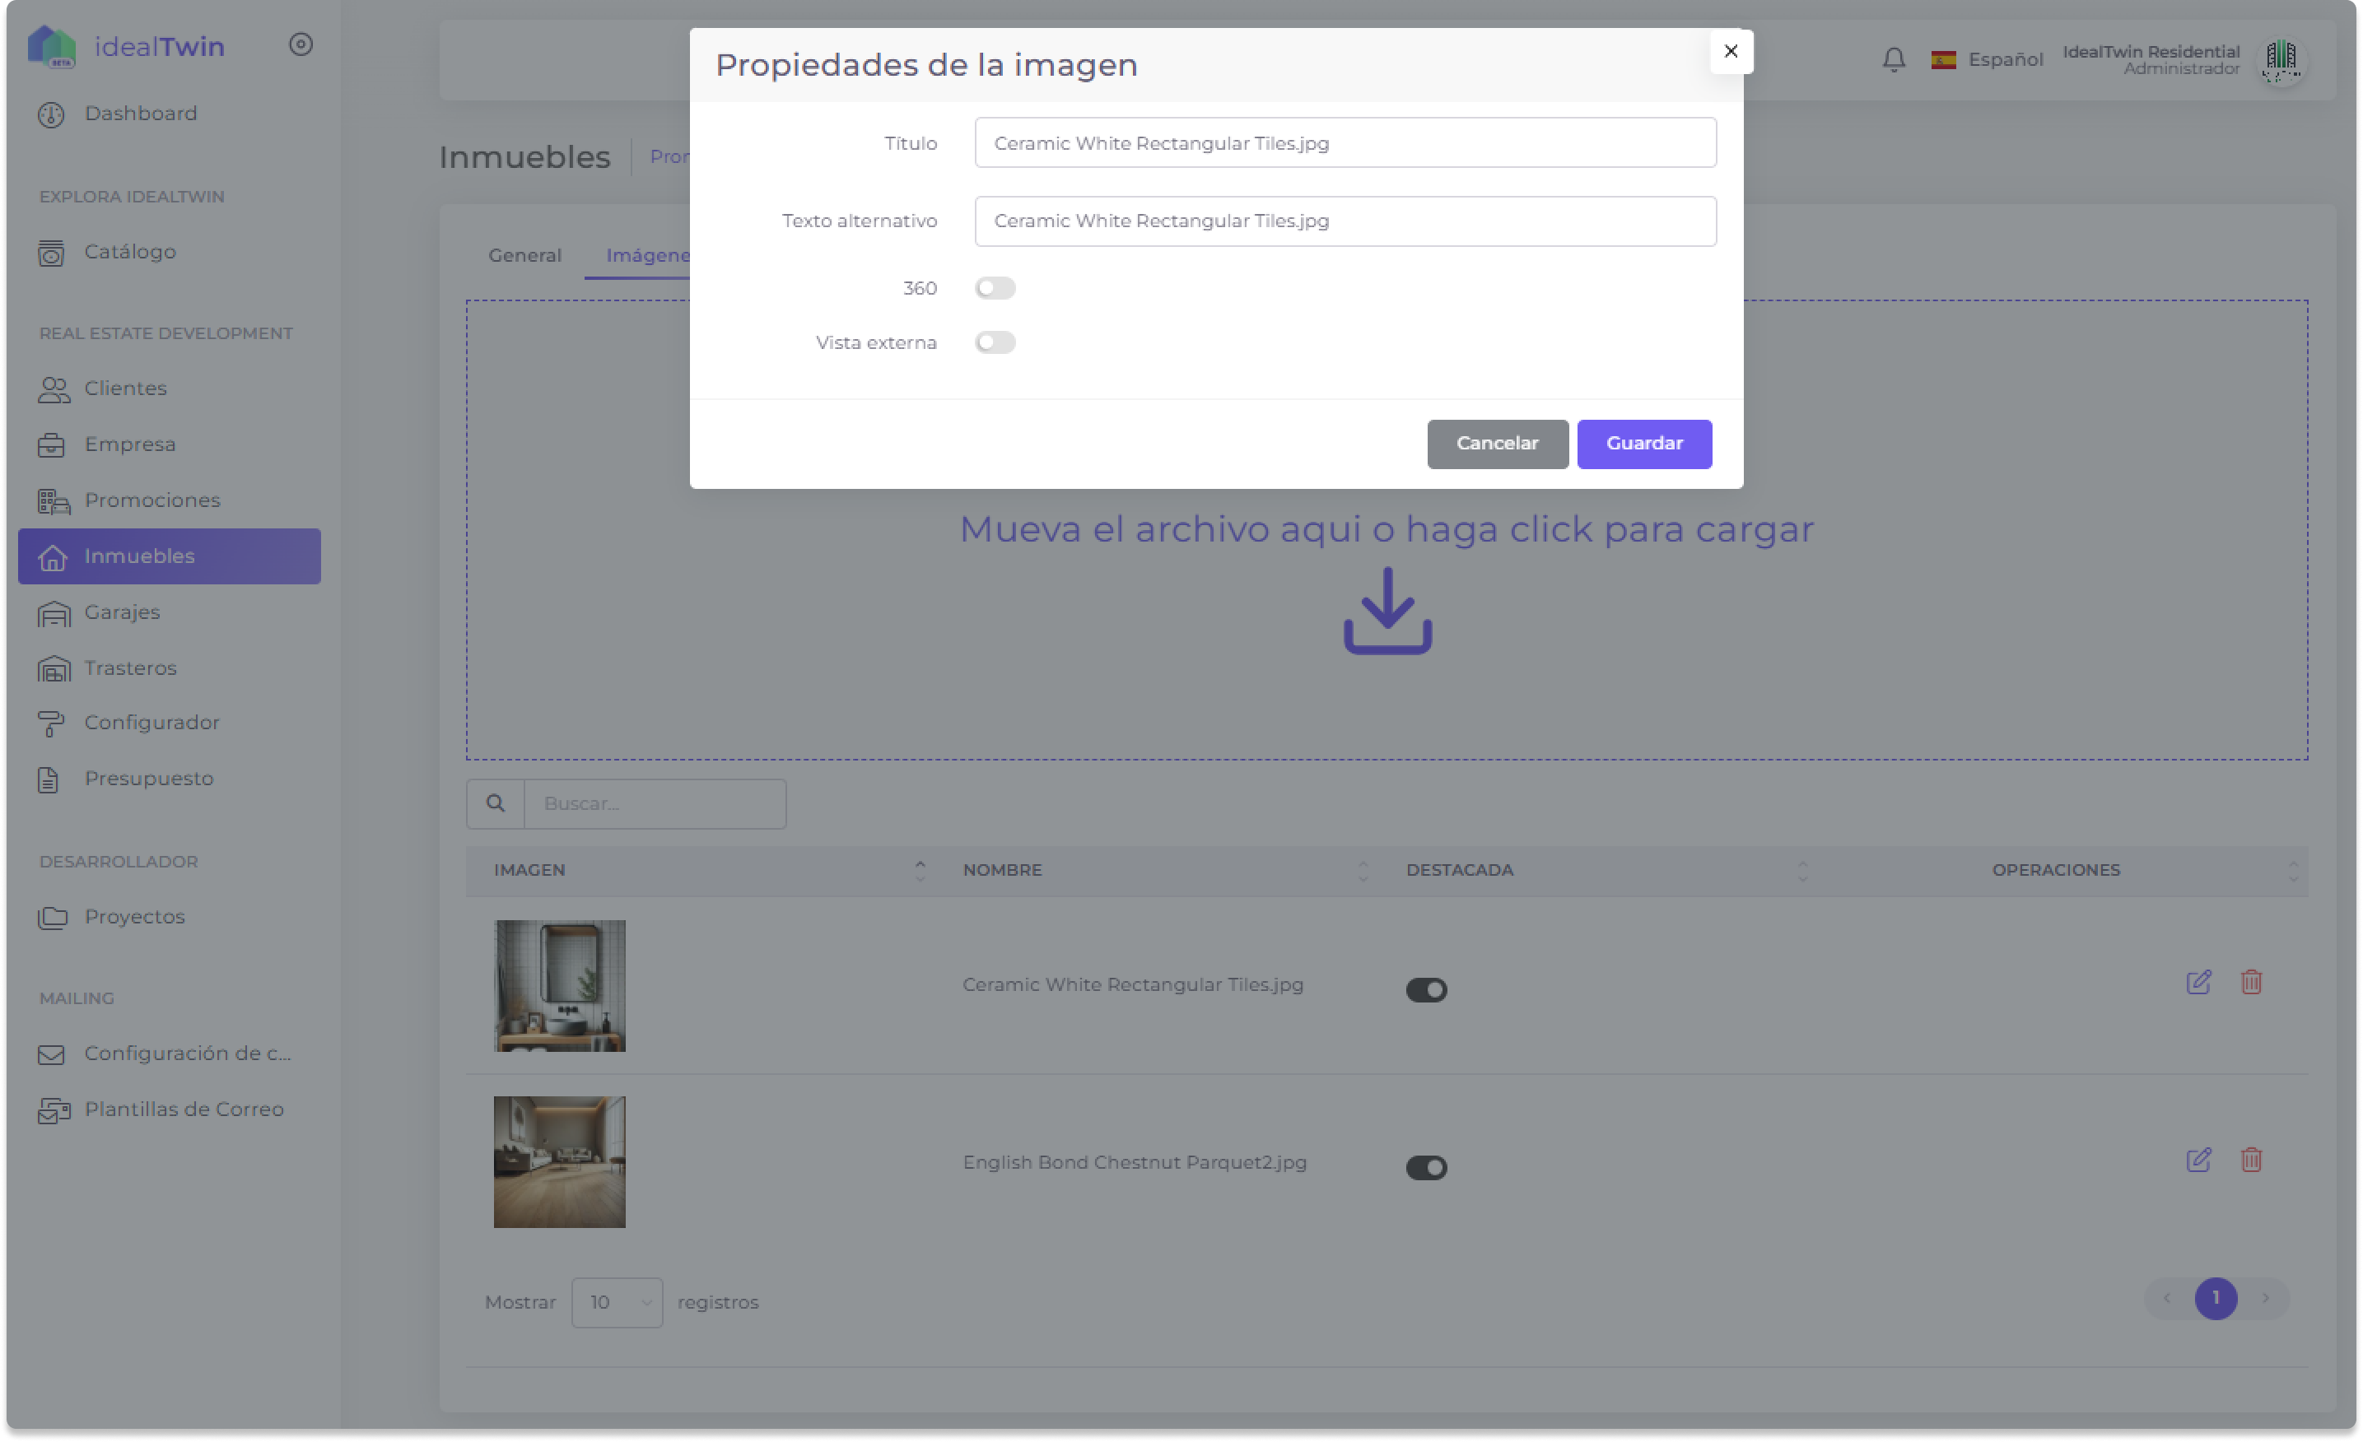
Task: Enable the 360 toggle
Action: [x=995, y=287]
